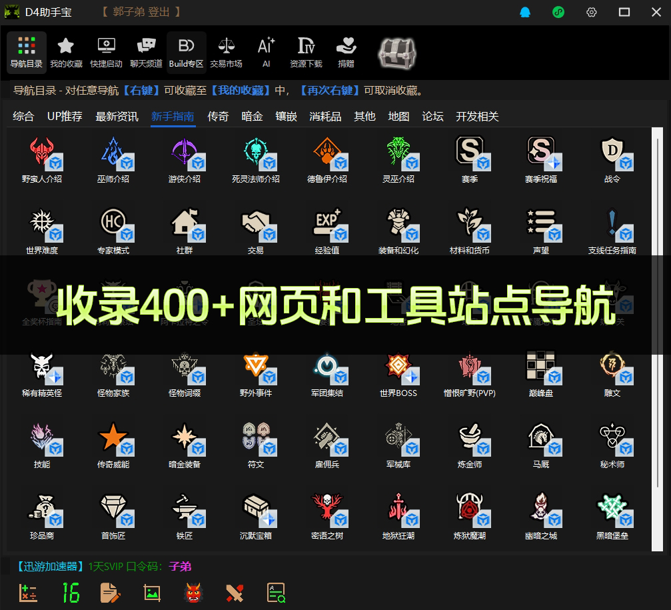
Task: Open the 聊天频道 chat channel
Action: (147, 52)
